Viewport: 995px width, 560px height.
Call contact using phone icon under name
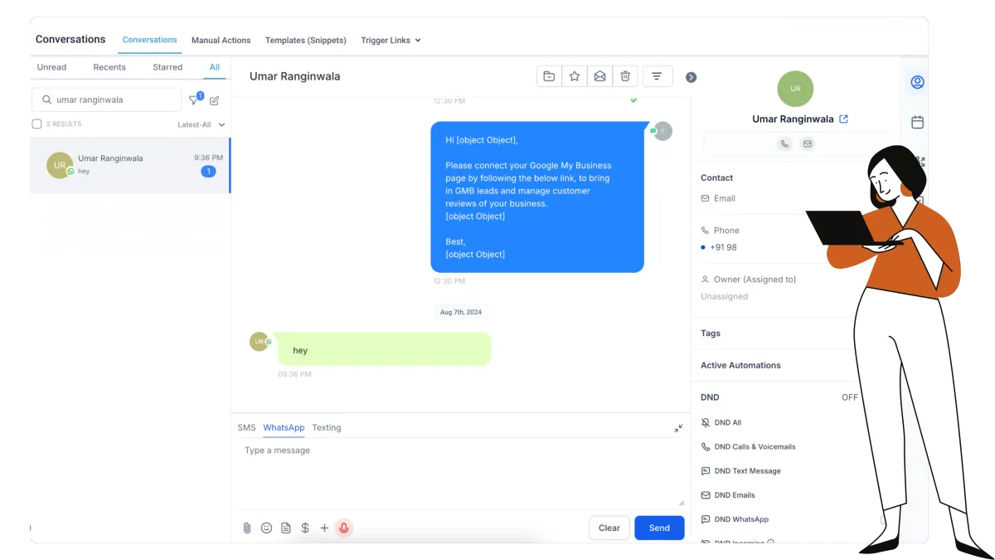click(784, 144)
